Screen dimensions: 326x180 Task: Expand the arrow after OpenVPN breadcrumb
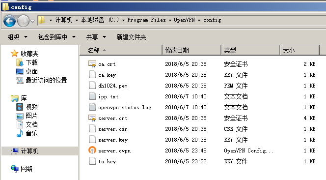click(199, 20)
